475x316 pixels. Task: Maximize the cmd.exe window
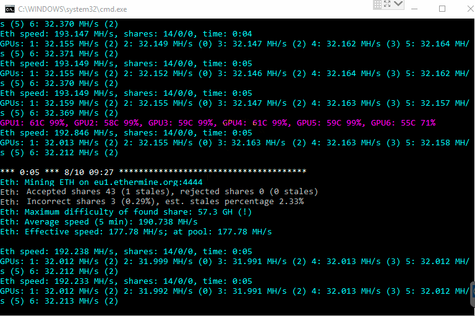442,9
